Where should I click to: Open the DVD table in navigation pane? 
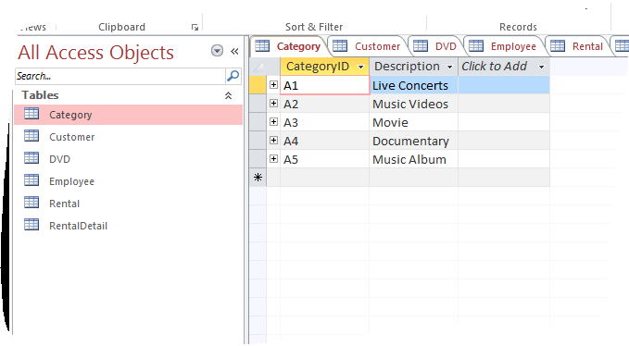pyautogui.click(x=129, y=159)
